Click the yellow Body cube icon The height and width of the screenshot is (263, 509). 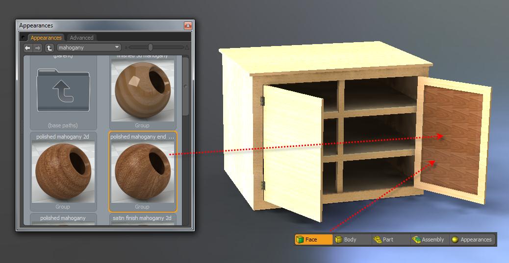(338, 239)
